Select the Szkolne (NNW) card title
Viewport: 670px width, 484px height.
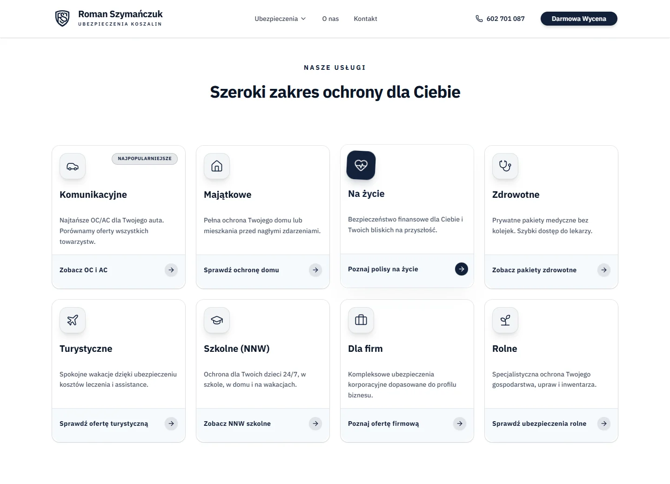point(237,349)
